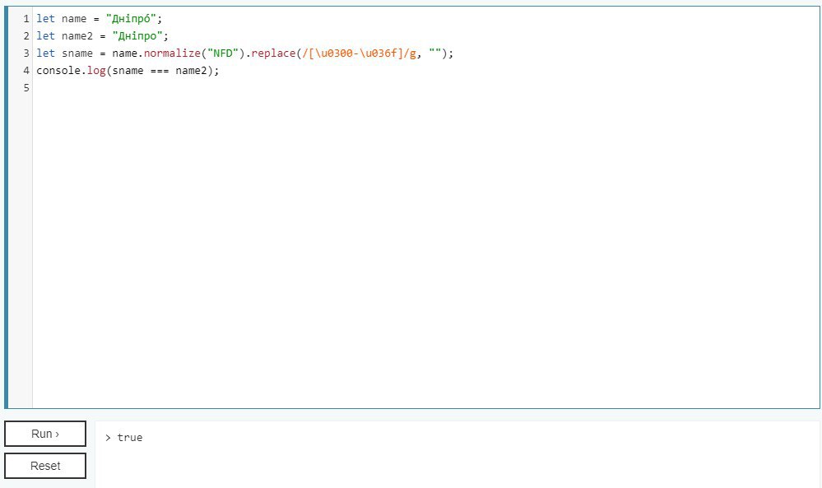Viewport: 822px width, 488px height.
Task: Place the cursor on empty line 5
Action: 425,88
